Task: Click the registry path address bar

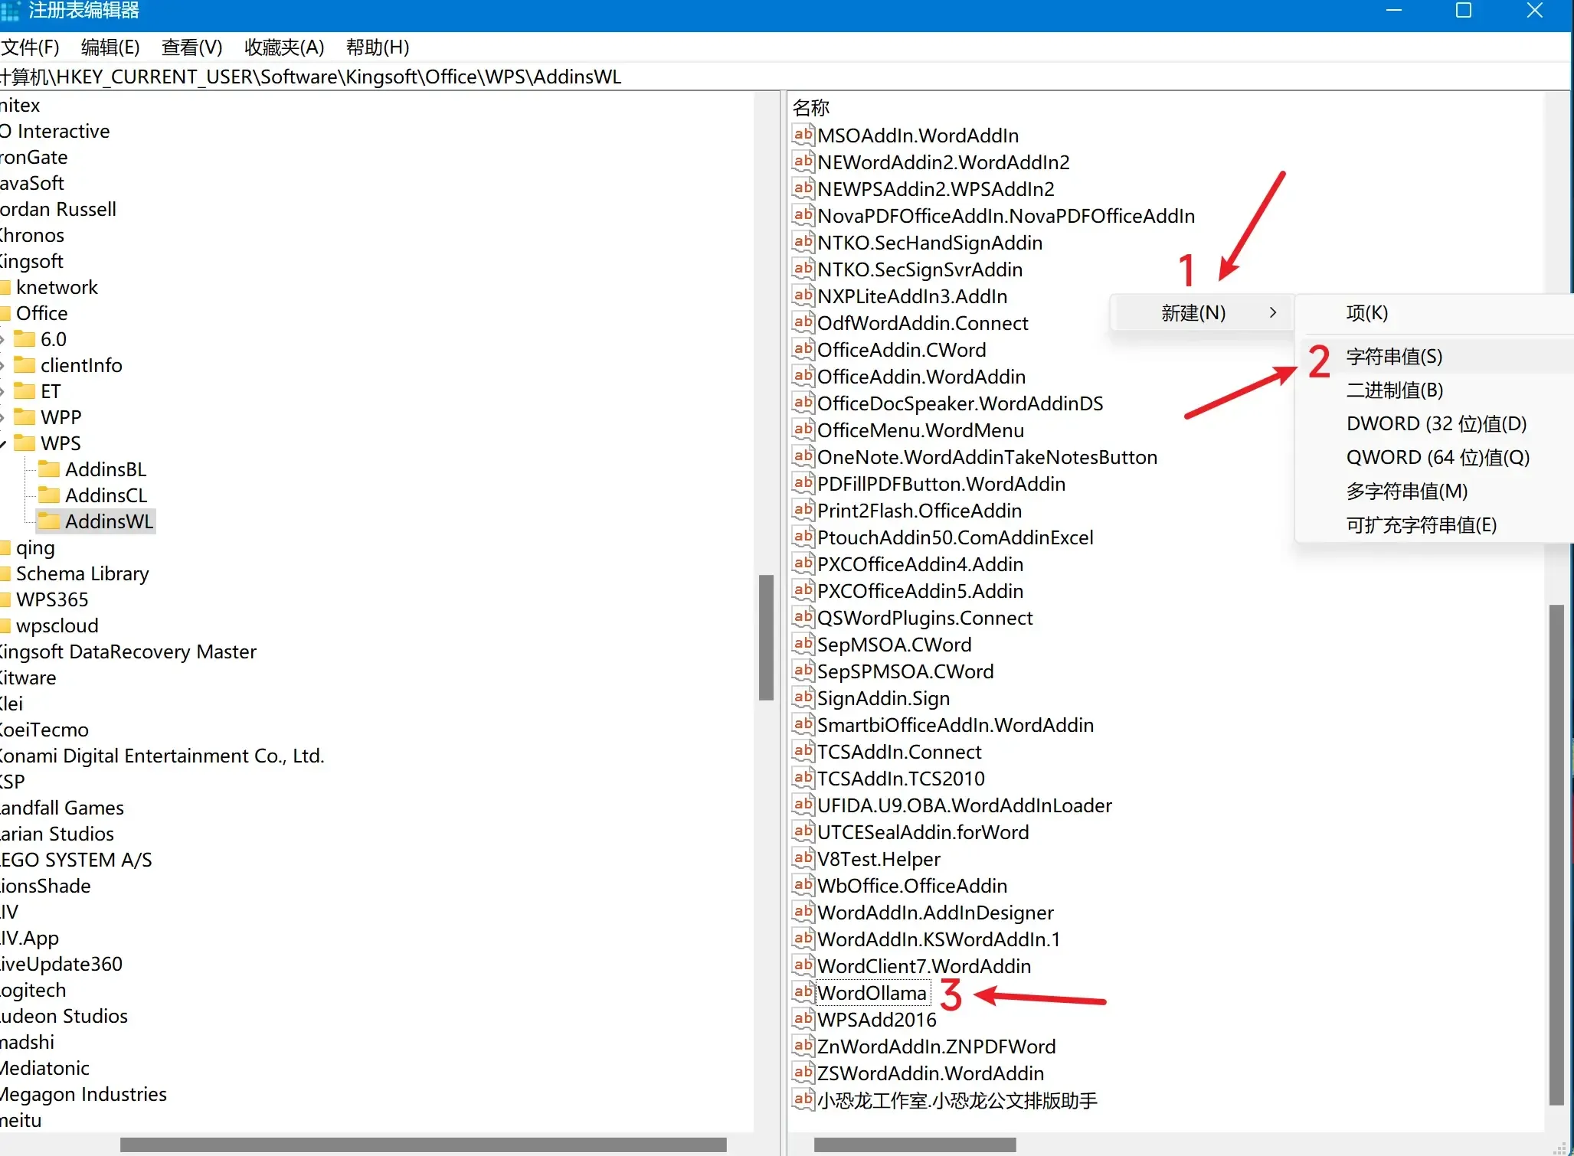Action: pyautogui.click(x=785, y=77)
